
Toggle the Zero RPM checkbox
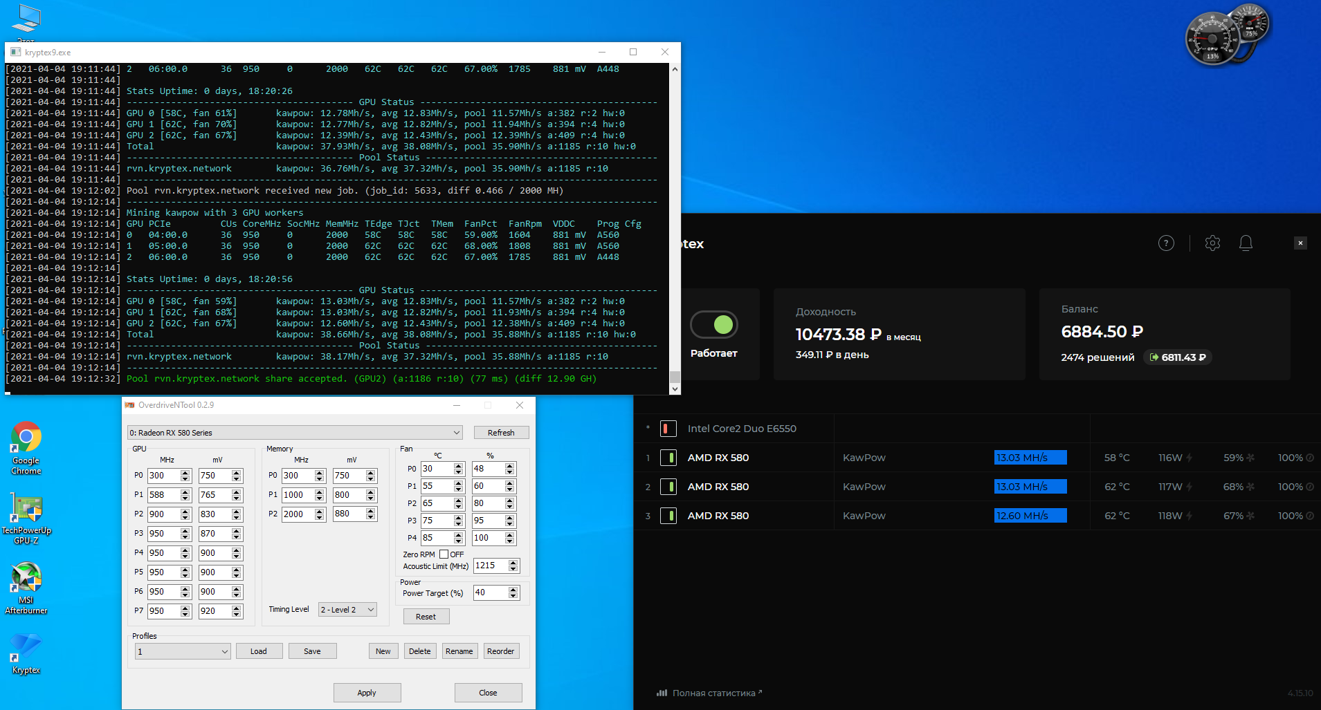tap(444, 554)
